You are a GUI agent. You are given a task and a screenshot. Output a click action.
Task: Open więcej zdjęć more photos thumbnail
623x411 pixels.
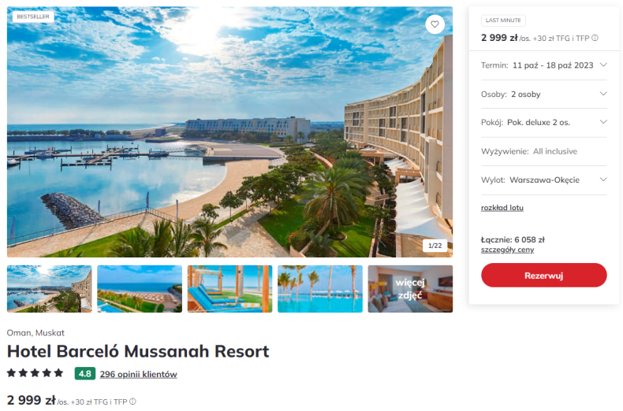click(x=410, y=289)
